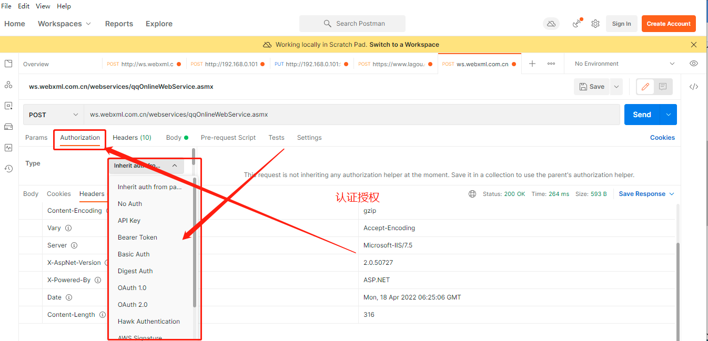
Task: Open Environments icon in left sidebar
Action: point(8,106)
